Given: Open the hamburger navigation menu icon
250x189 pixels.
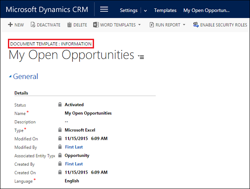Looking at the screenshot, I should pos(104,9).
